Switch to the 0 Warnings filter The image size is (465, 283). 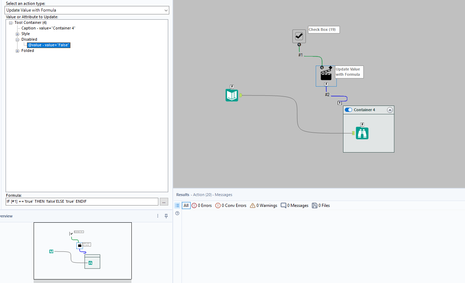263,205
